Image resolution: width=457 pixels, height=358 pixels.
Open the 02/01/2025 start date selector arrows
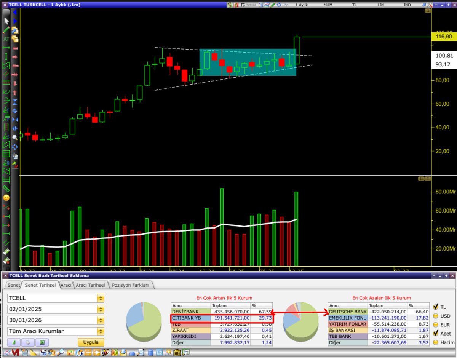click(x=101, y=309)
